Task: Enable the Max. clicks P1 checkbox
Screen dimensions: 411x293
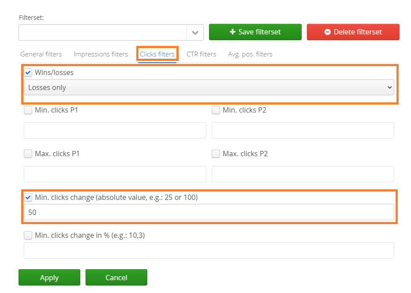Action: (x=28, y=154)
